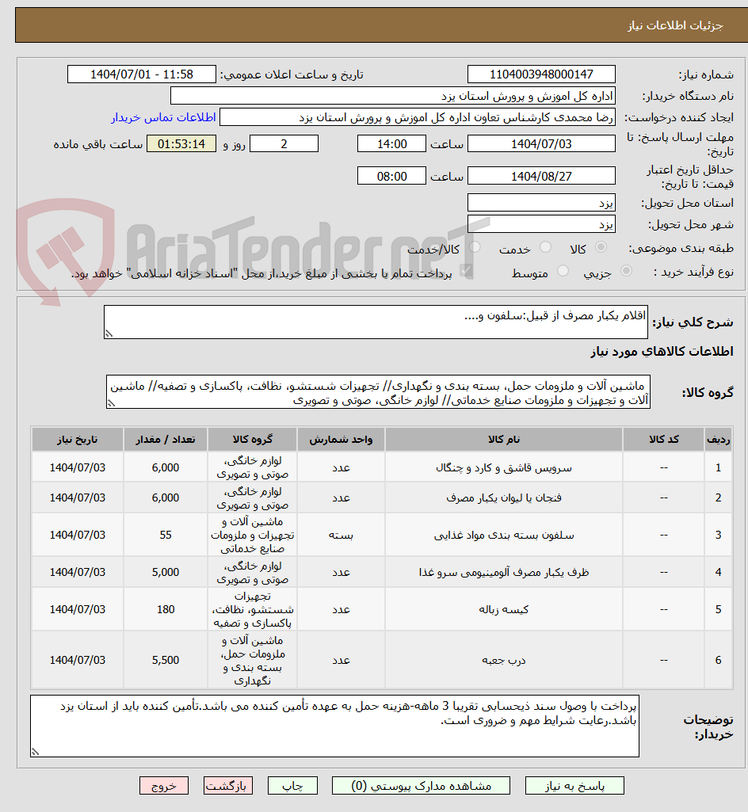Select جزیي as purchase process type
Viewport: 748px width, 812px height.
628,271
